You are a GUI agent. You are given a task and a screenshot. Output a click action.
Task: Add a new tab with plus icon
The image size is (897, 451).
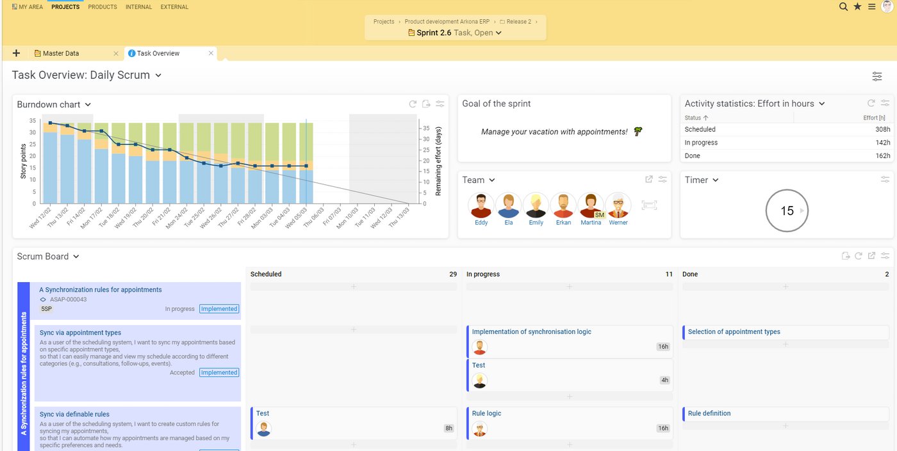click(17, 53)
